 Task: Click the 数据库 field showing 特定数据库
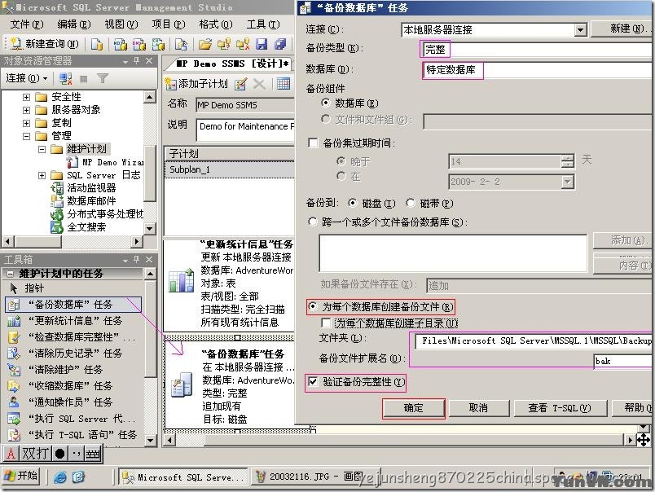point(536,70)
